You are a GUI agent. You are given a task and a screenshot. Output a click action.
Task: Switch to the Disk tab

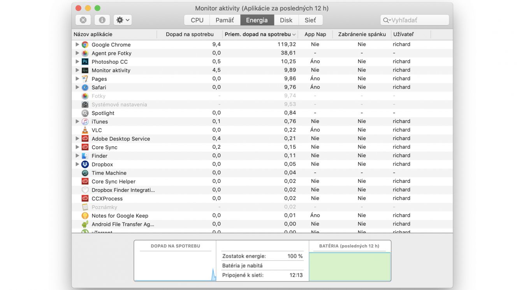pyautogui.click(x=286, y=20)
